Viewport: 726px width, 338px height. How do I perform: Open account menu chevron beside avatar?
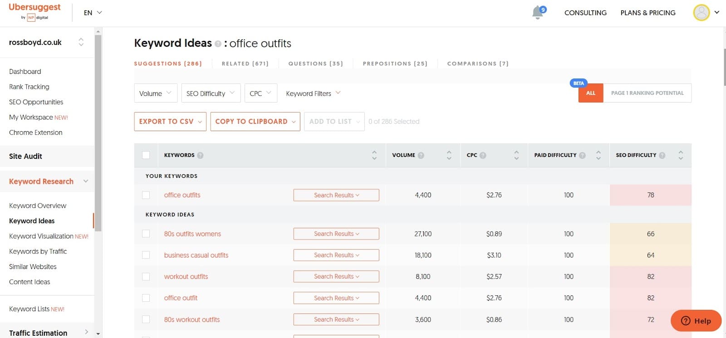click(717, 12)
